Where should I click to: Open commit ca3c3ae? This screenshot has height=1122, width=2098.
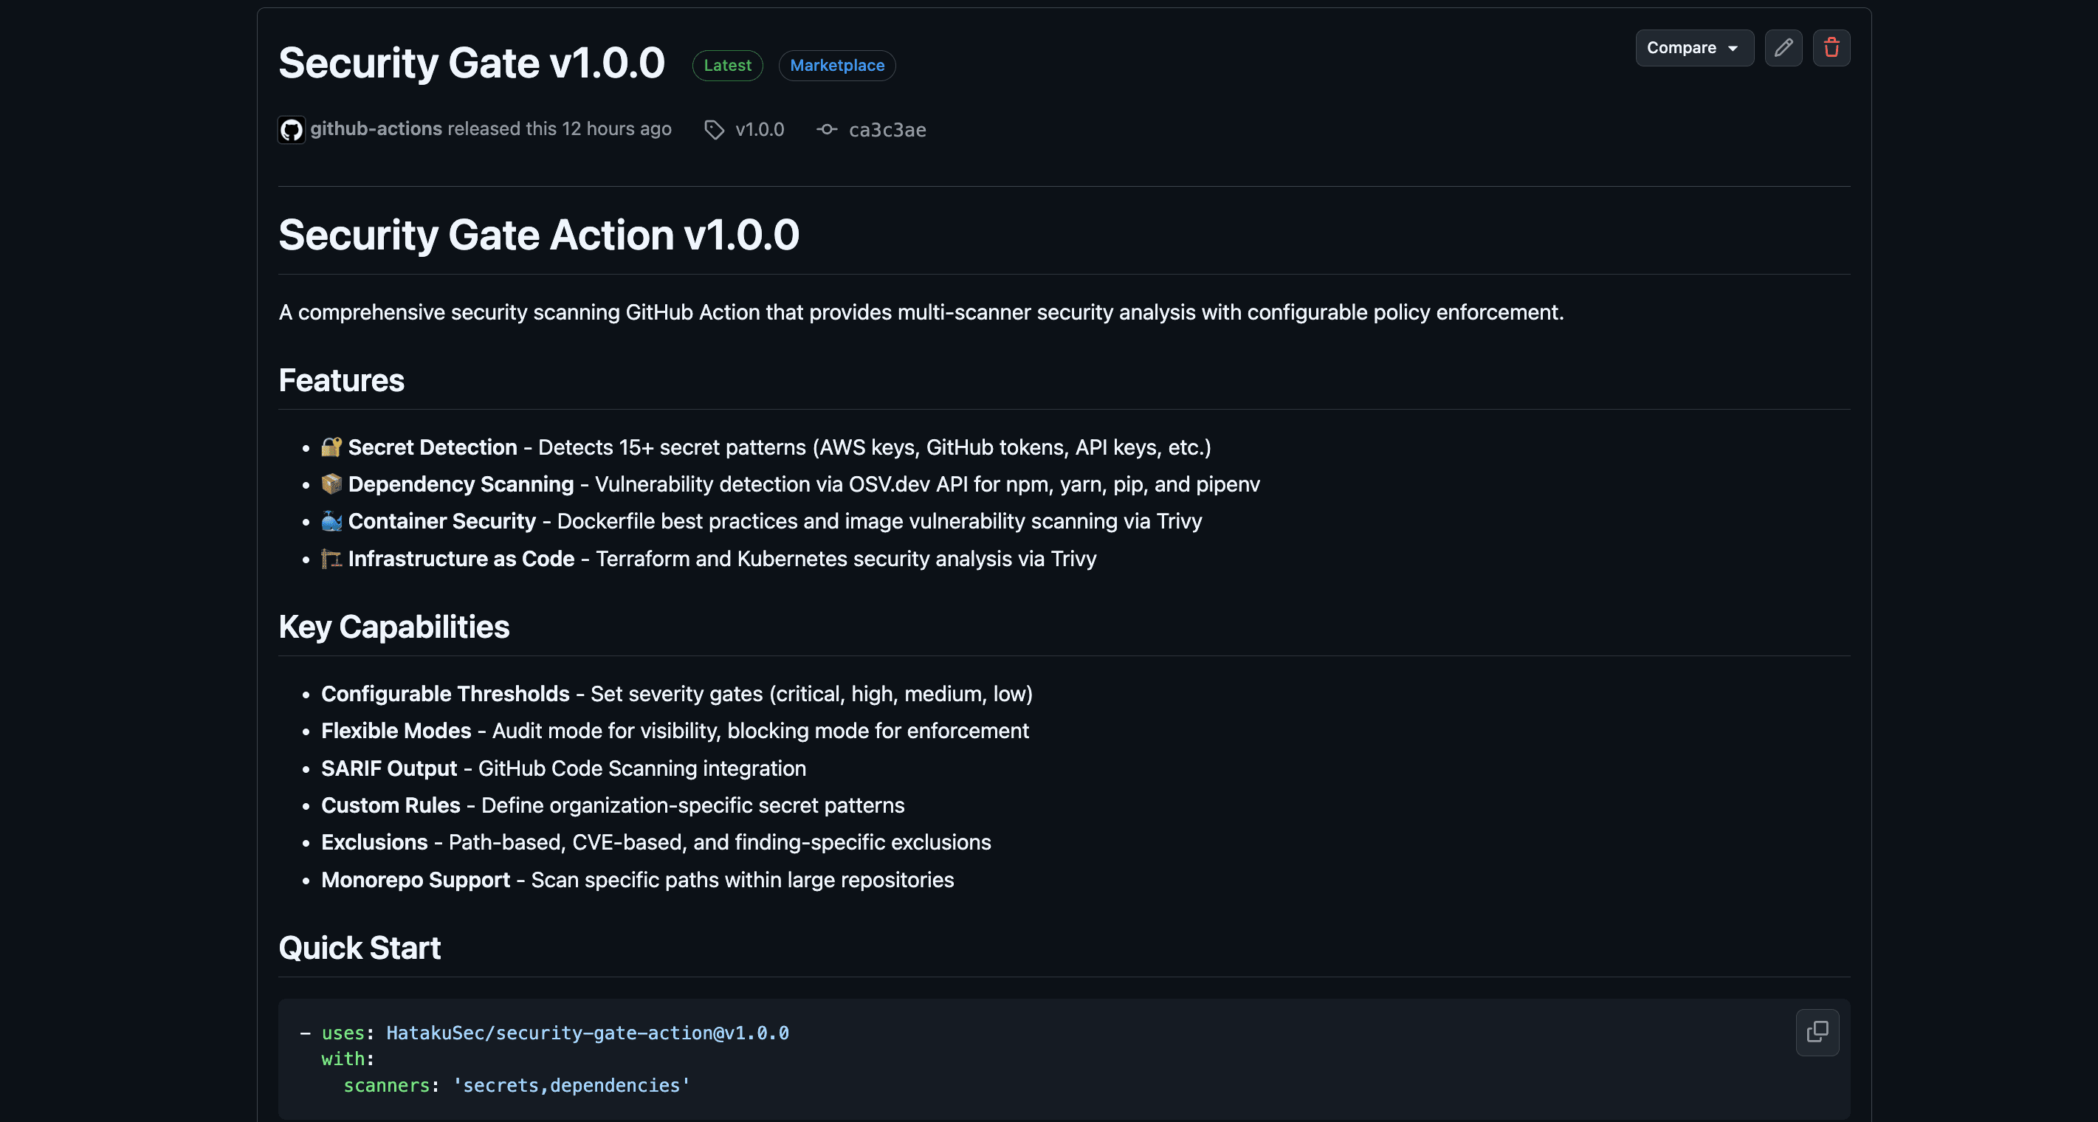click(887, 129)
